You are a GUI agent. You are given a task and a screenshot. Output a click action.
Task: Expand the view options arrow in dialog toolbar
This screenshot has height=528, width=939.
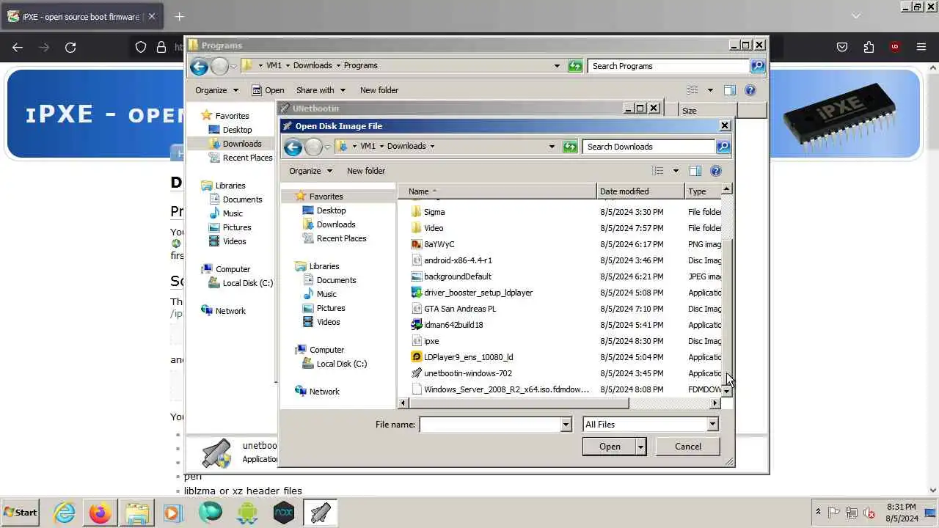click(676, 171)
